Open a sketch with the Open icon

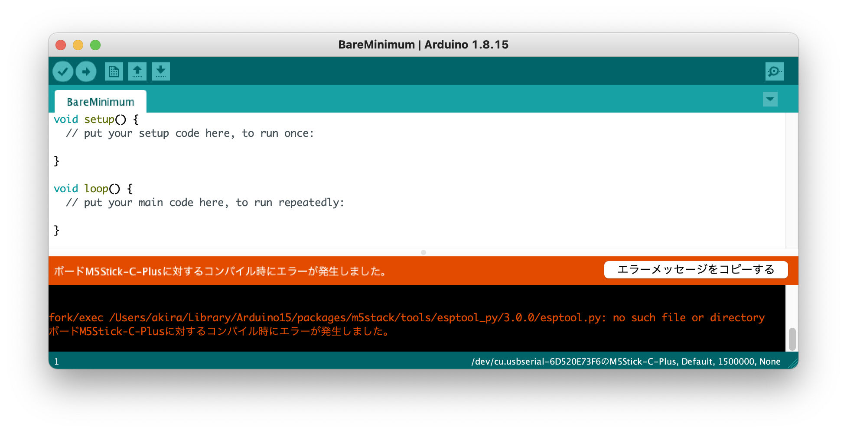pos(137,71)
